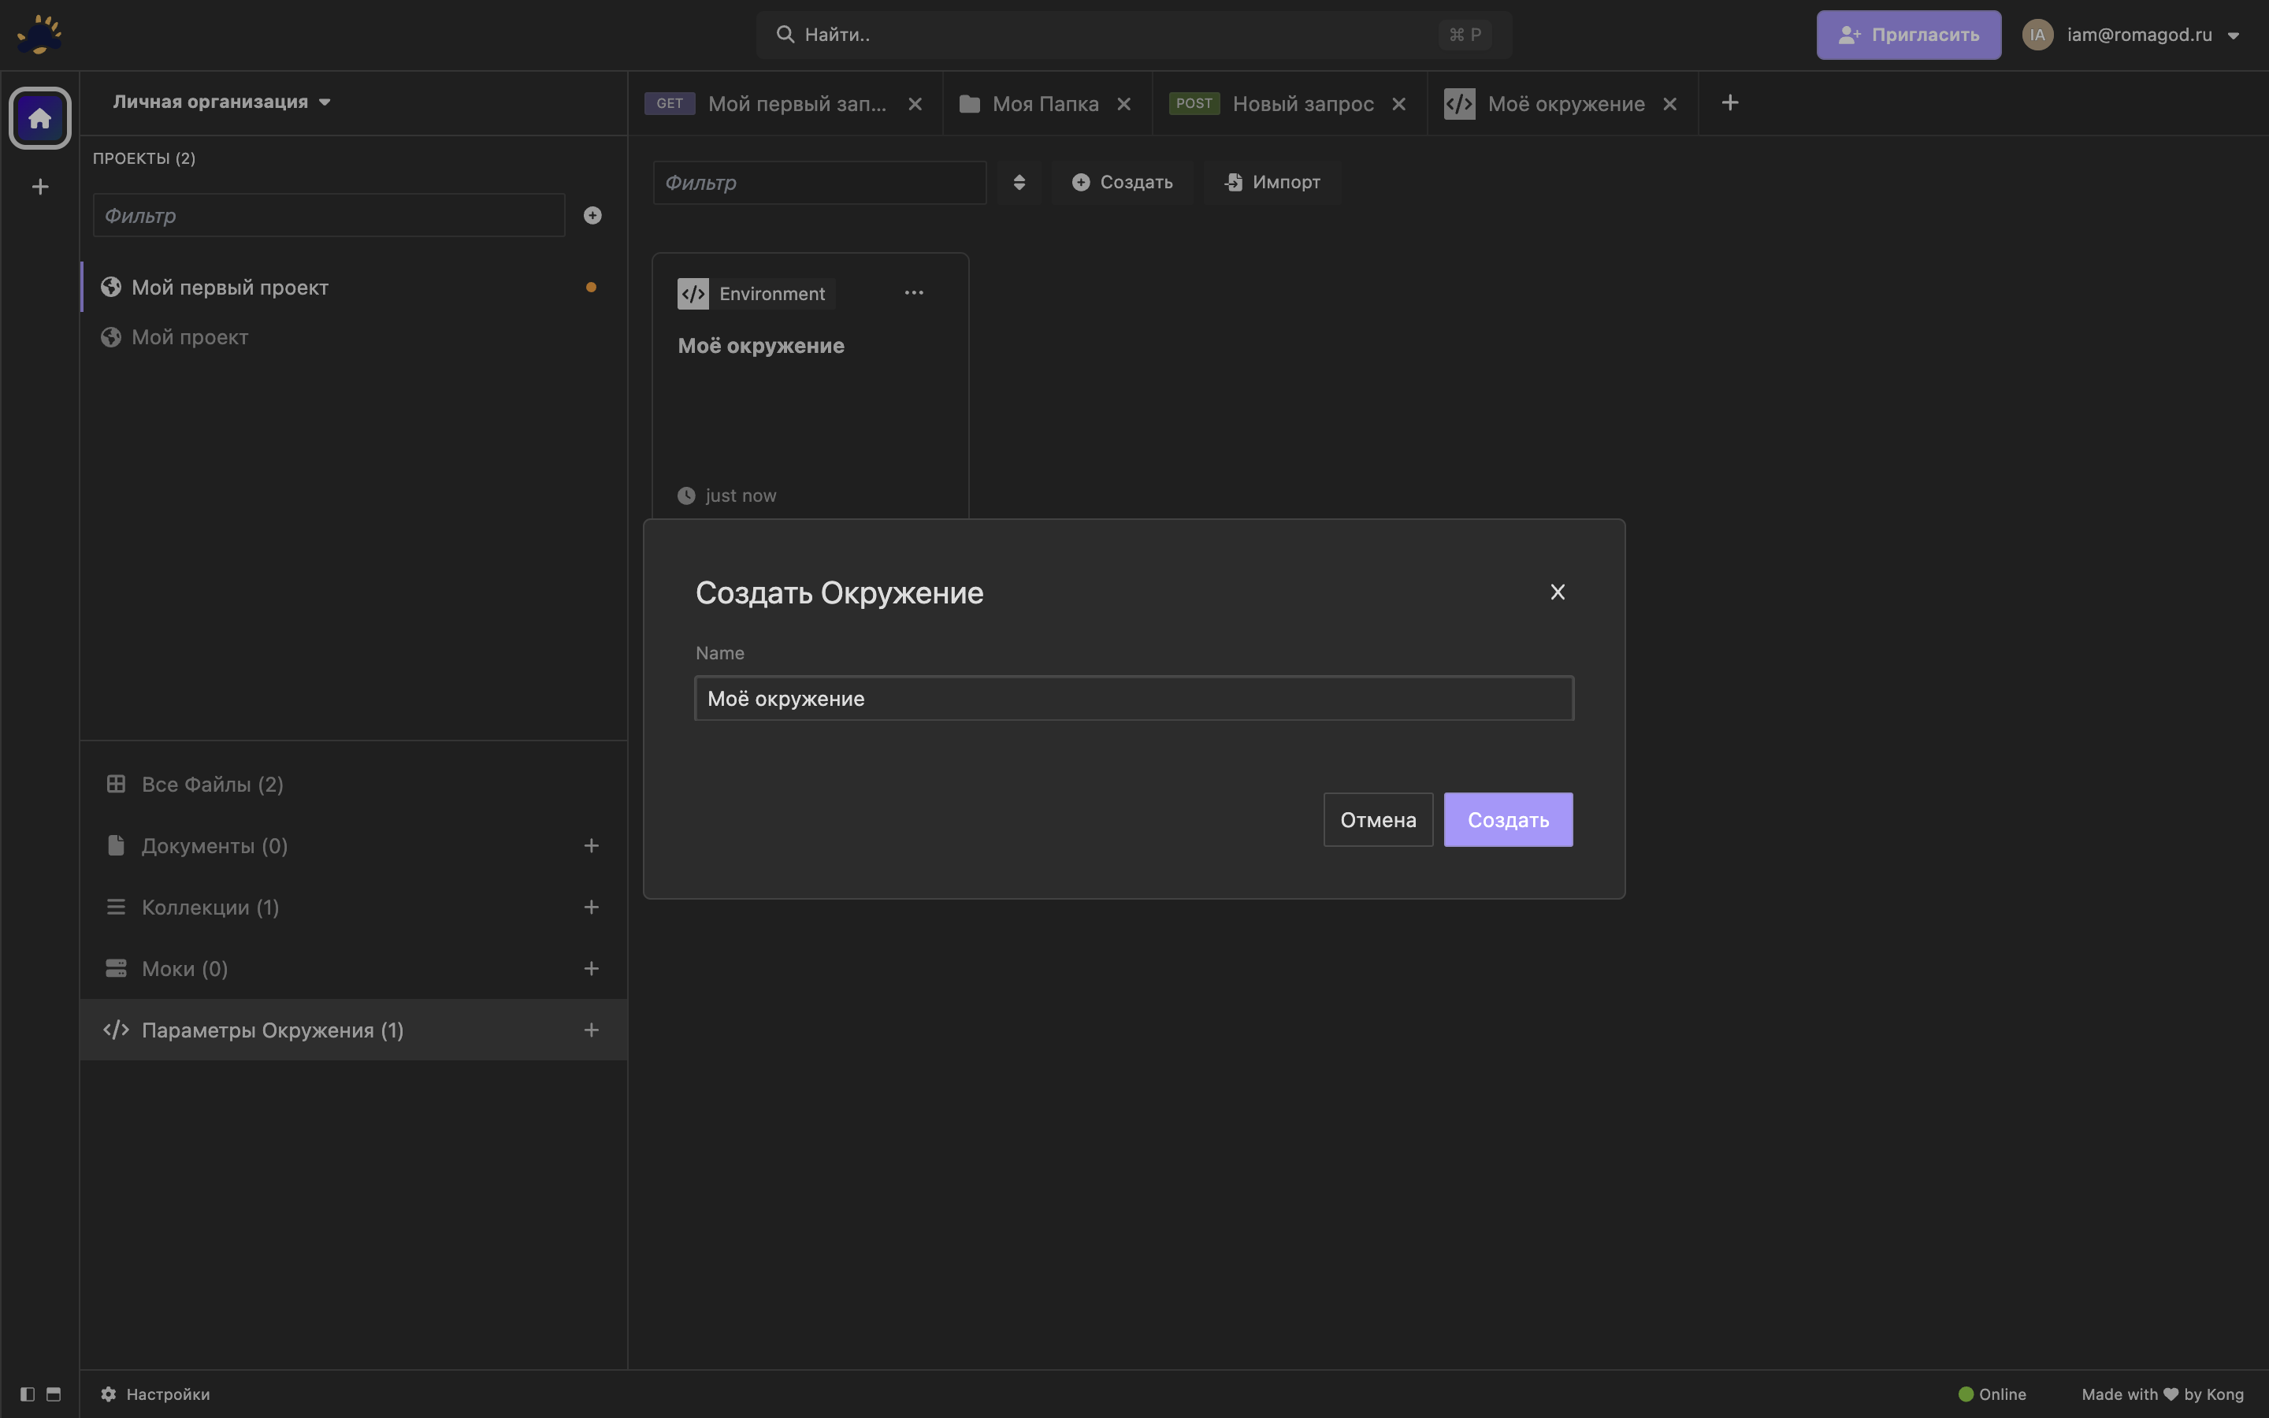The width and height of the screenshot is (2269, 1418).
Task: Open the sort order selector beside Фильтр
Action: [x=1017, y=182]
